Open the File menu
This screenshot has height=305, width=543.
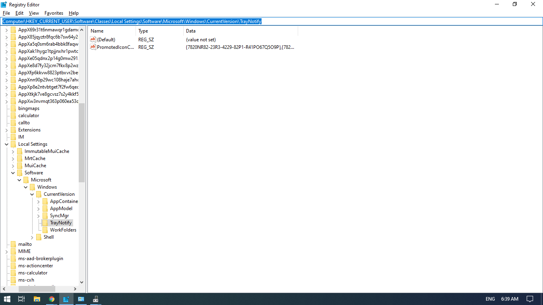6,13
